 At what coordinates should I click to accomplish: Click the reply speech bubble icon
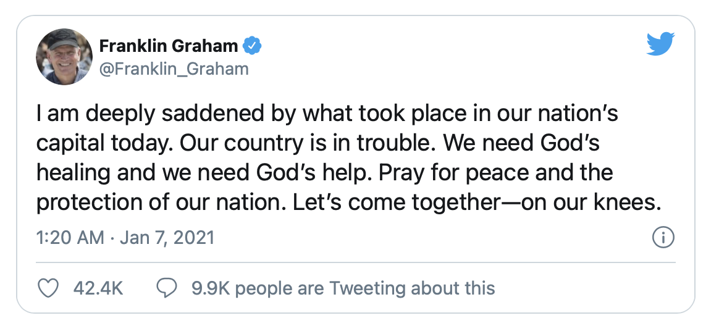(167, 288)
